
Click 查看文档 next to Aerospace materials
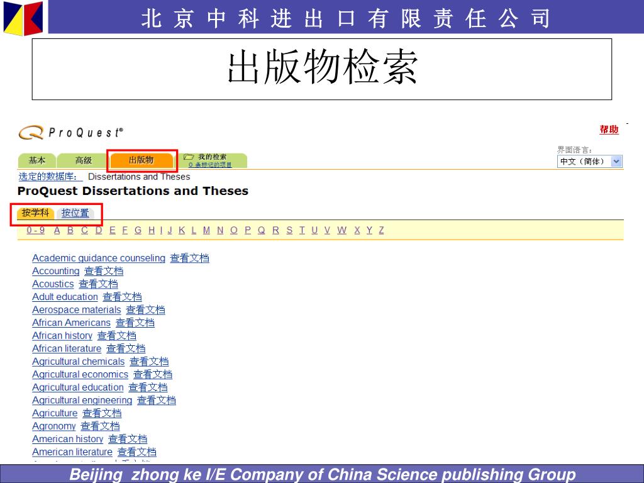point(145,309)
